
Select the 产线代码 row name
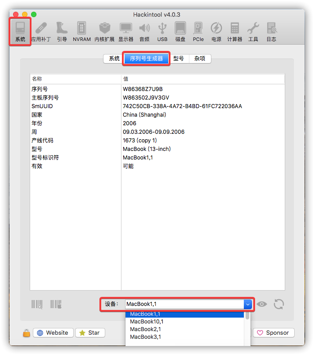click(42, 141)
